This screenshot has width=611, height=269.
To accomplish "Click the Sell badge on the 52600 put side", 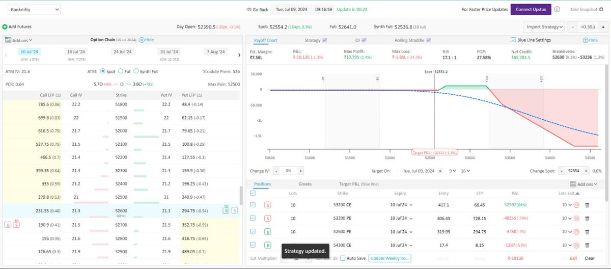I will pos(234,210).
